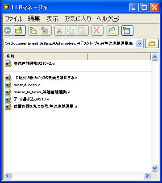Go up one folder level icon
This screenshot has width=162, height=183.
[x=20, y=31]
